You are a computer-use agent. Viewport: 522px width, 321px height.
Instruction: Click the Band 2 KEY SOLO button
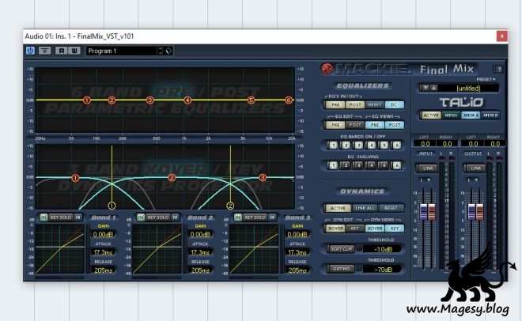[158, 217]
